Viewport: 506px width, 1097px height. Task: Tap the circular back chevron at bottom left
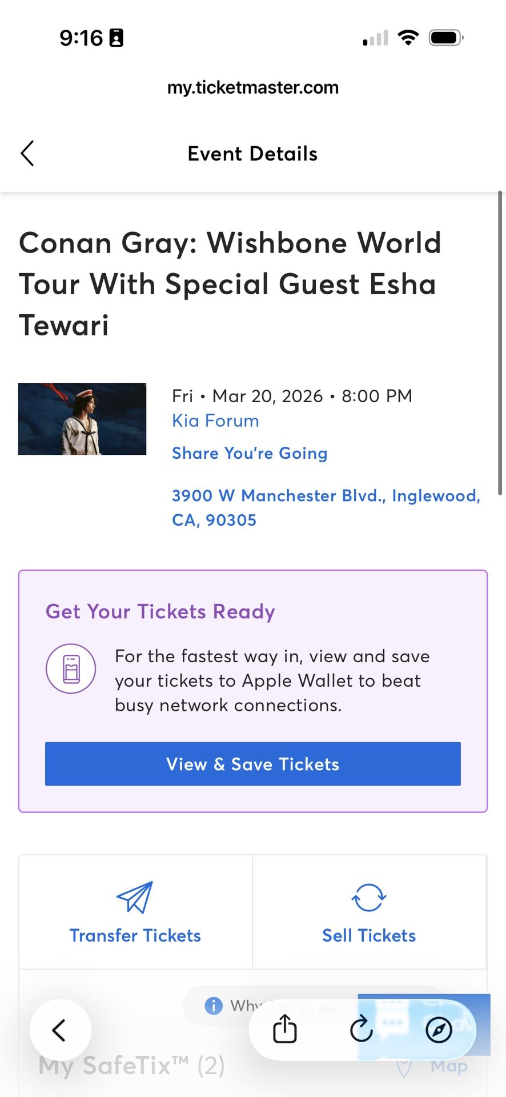(x=60, y=1030)
